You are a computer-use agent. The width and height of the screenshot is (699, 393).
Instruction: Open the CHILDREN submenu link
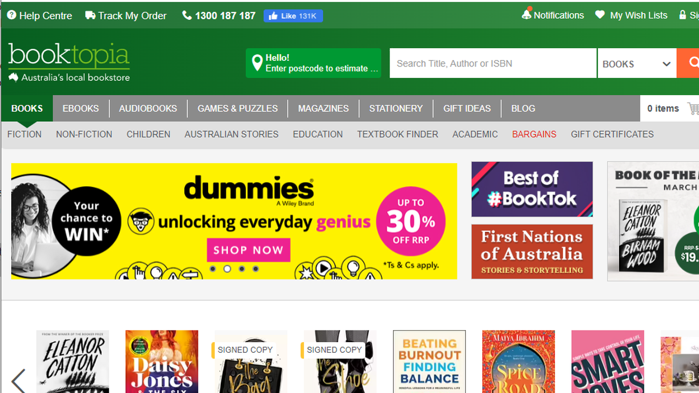[149, 134]
